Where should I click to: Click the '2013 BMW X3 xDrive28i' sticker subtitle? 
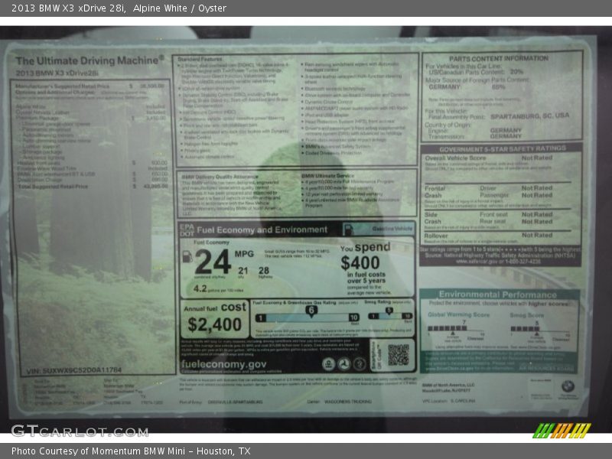tap(57, 73)
